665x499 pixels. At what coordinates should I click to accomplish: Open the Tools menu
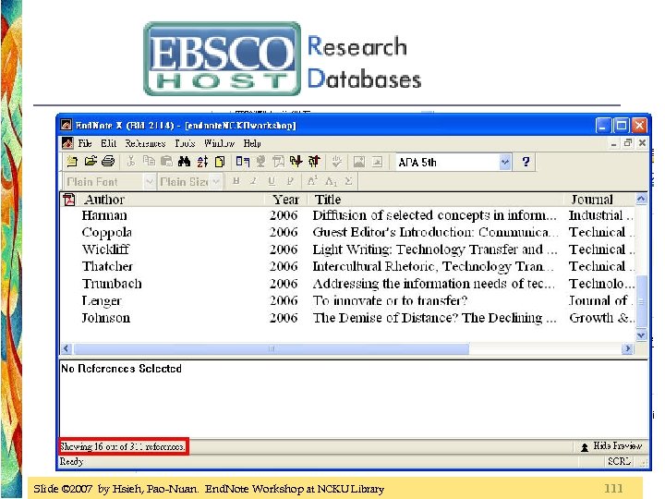coord(185,143)
